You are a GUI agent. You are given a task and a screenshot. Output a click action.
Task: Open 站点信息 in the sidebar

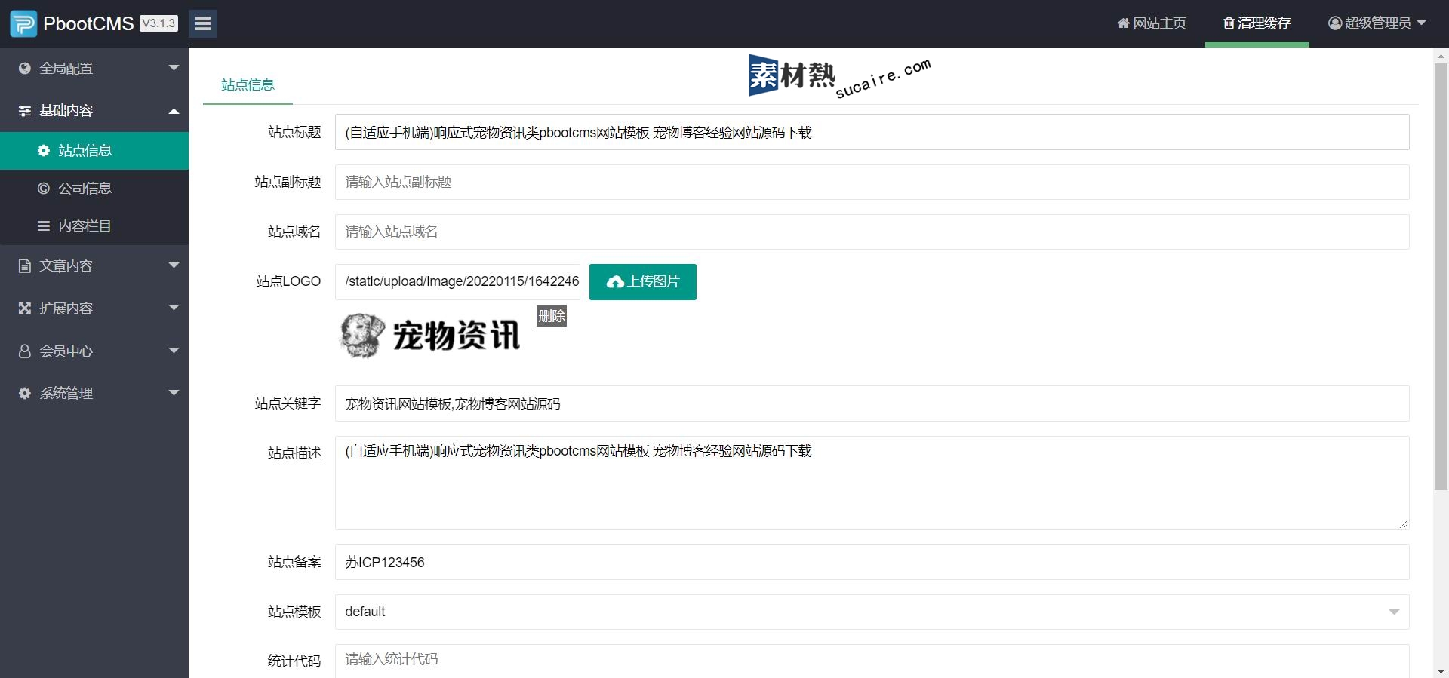(x=94, y=151)
